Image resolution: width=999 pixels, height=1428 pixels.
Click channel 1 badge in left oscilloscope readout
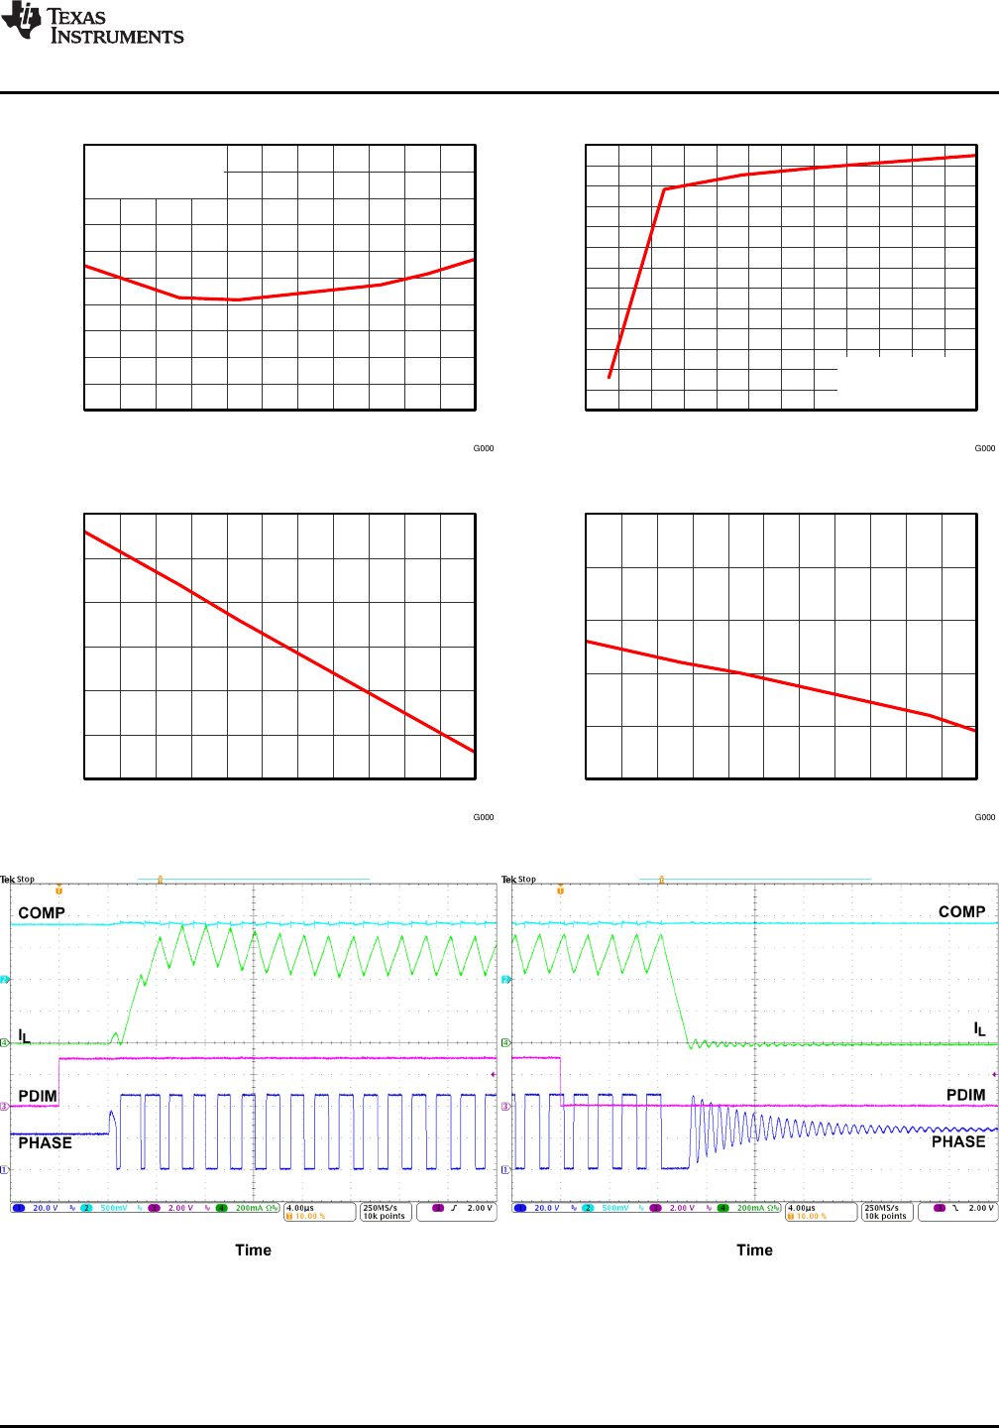click(x=19, y=1208)
